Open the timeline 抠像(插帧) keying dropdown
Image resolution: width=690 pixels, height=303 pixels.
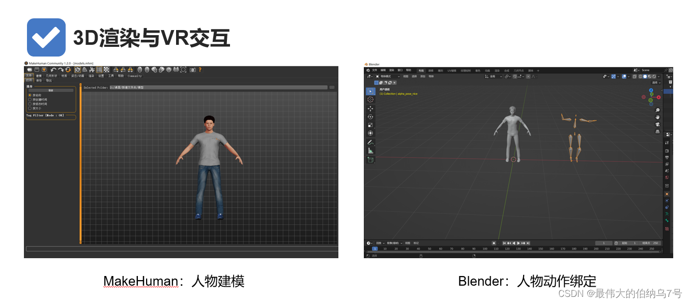394,243
